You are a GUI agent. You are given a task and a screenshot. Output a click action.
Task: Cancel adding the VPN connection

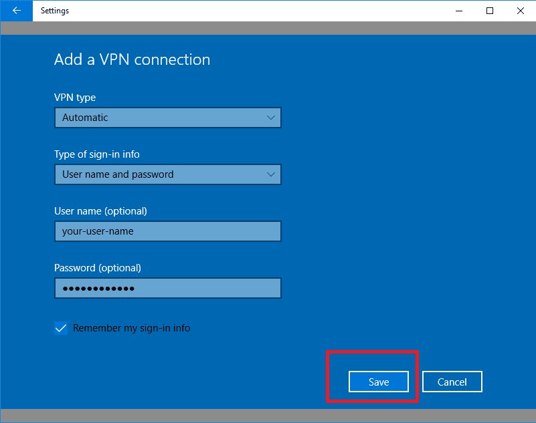(452, 382)
